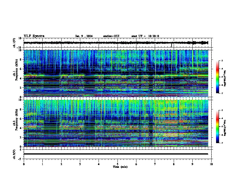Select the ch.1 "Frequency (kHz)" axis label
The height and width of the screenshot is (184, 238).
tap(17, 70)
